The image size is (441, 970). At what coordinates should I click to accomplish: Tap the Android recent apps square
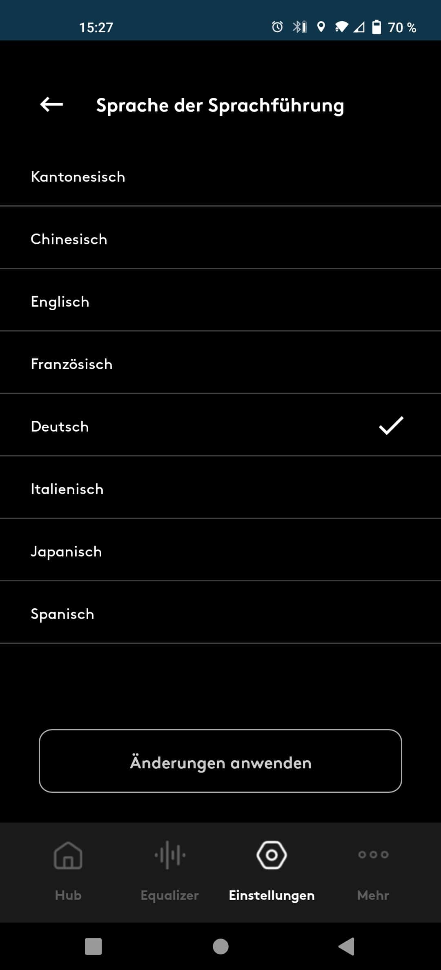point(93,946)
